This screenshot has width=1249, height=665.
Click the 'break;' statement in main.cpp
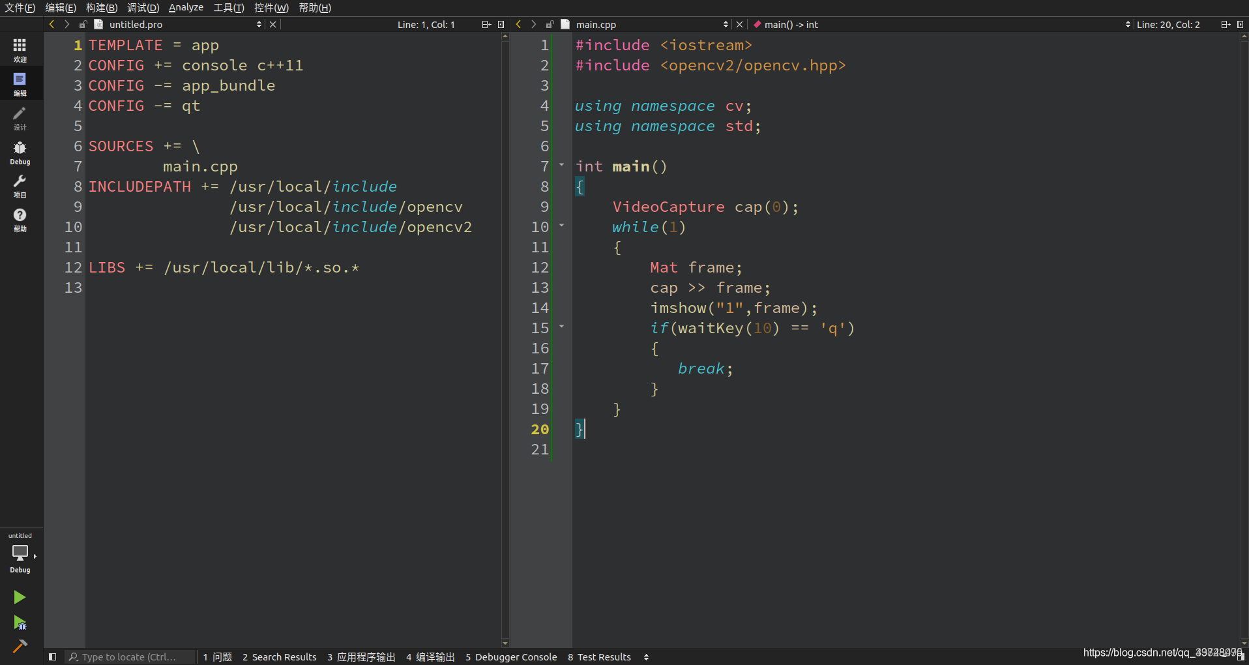(x=705, y=368)
